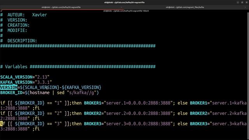Click the sed "s/kafka//g" expression
This screenshot has width=249, height=140.
77,93
